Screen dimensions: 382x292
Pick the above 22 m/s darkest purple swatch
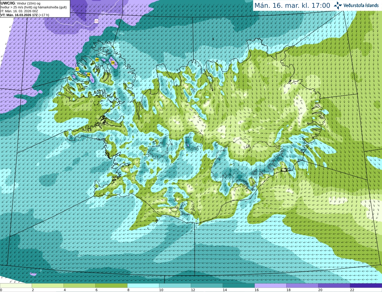366,286
